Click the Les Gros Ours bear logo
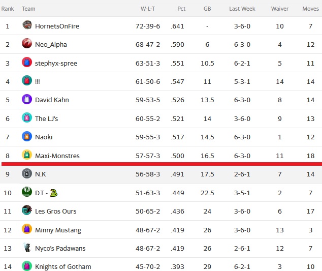 27,210
